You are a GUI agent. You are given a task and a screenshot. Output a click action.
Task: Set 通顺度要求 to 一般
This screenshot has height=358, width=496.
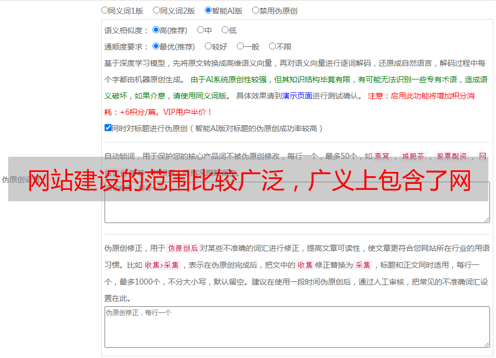pyautogui.click(x=241, y=46)
